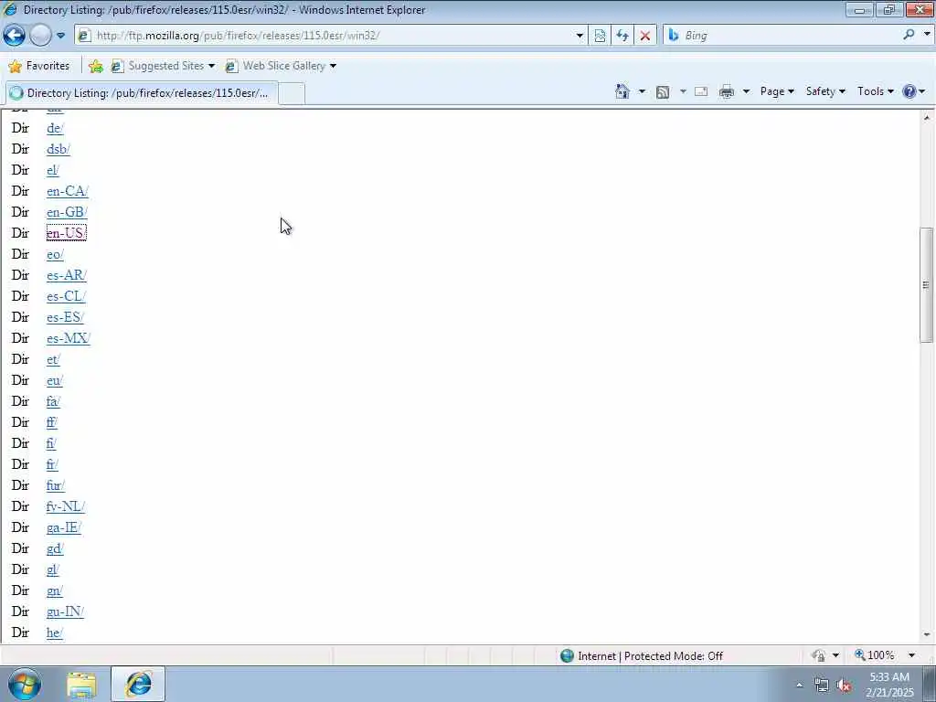Open the Windows Start menu

[x=25, y=684]
